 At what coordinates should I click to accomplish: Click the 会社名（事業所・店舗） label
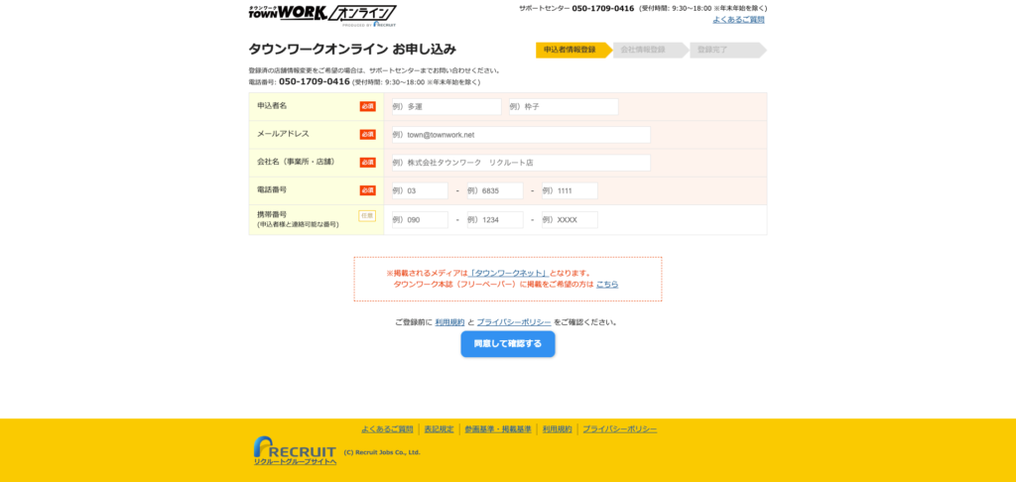tap(298, 162)
